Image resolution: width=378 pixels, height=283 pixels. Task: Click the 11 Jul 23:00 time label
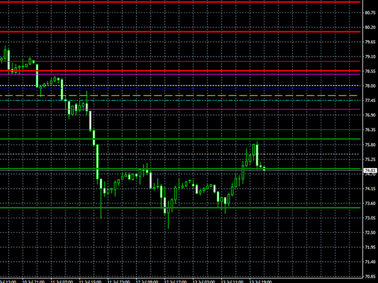click(118, 281)
